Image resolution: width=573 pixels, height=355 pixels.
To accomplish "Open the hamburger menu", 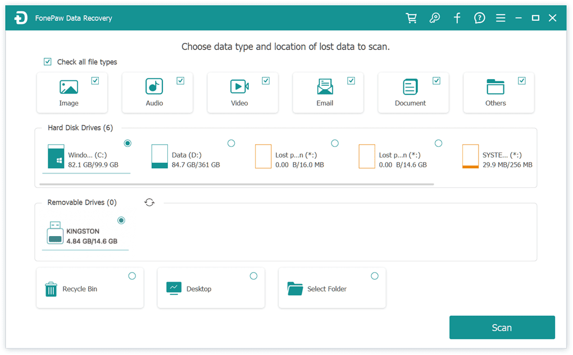I will coord(501,17).
